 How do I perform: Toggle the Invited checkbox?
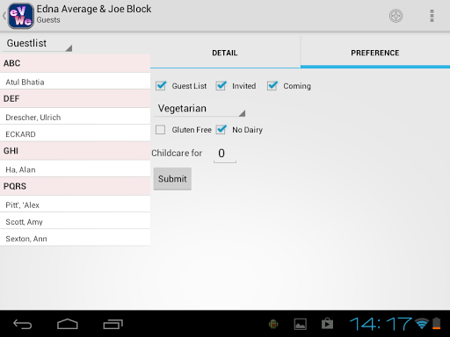click(221, 86)
